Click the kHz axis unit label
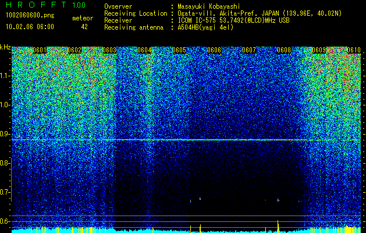 [x=5, y=47]
